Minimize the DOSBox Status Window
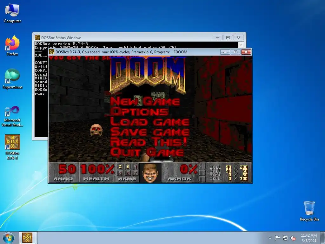This screenshot has width=325, height=244. coord(217,37)
